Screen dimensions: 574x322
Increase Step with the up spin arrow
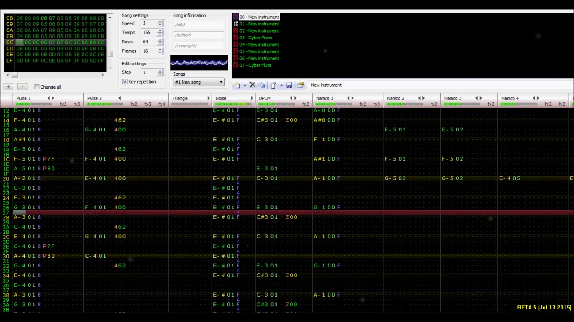[160, 70]
